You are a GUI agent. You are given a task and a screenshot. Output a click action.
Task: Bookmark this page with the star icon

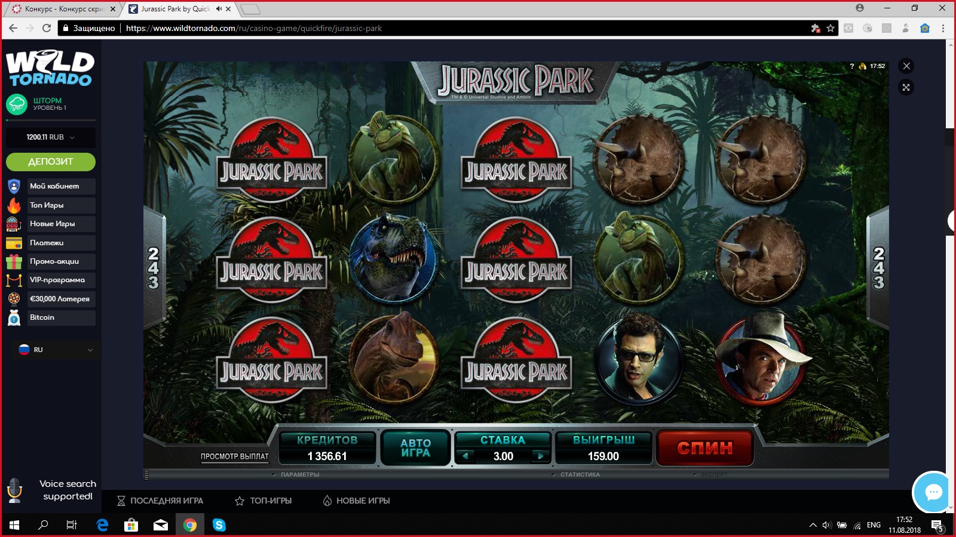[x=831, y=28]
